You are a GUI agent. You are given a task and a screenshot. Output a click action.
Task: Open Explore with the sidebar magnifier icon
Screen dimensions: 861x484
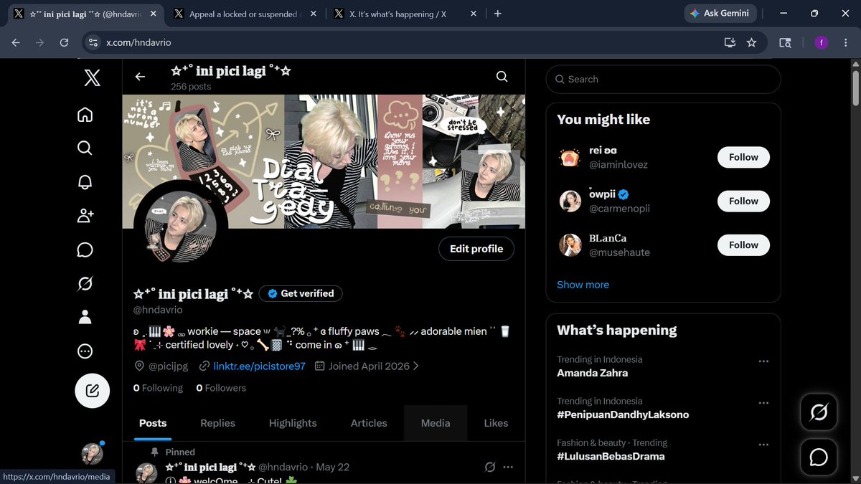point(85,148)
